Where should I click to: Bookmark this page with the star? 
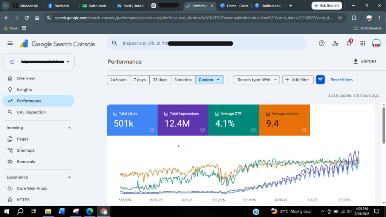pyautogui.click(x=340, y=18)
